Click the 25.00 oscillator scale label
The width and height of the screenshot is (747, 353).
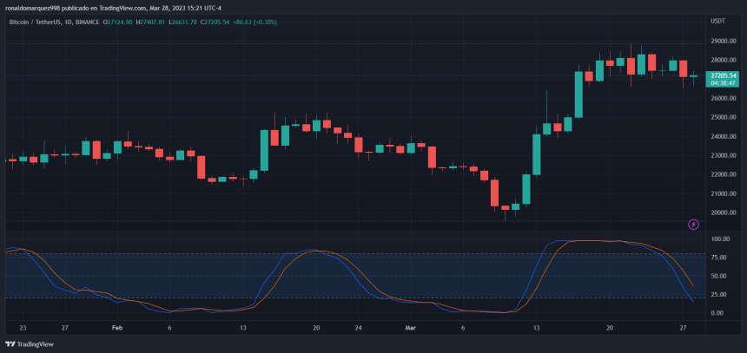point(718,295)
